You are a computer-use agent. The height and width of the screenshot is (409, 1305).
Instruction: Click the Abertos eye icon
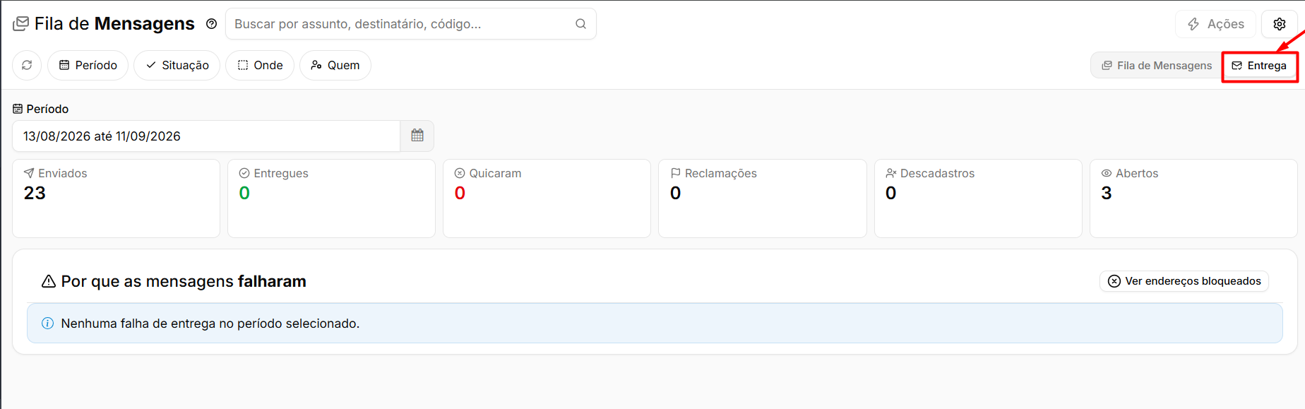pyautogui.click(x=1107, y=173)
